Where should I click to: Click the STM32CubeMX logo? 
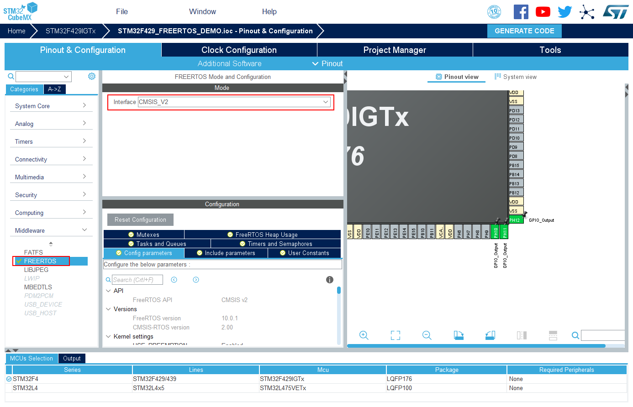click(x=20, y=11)
